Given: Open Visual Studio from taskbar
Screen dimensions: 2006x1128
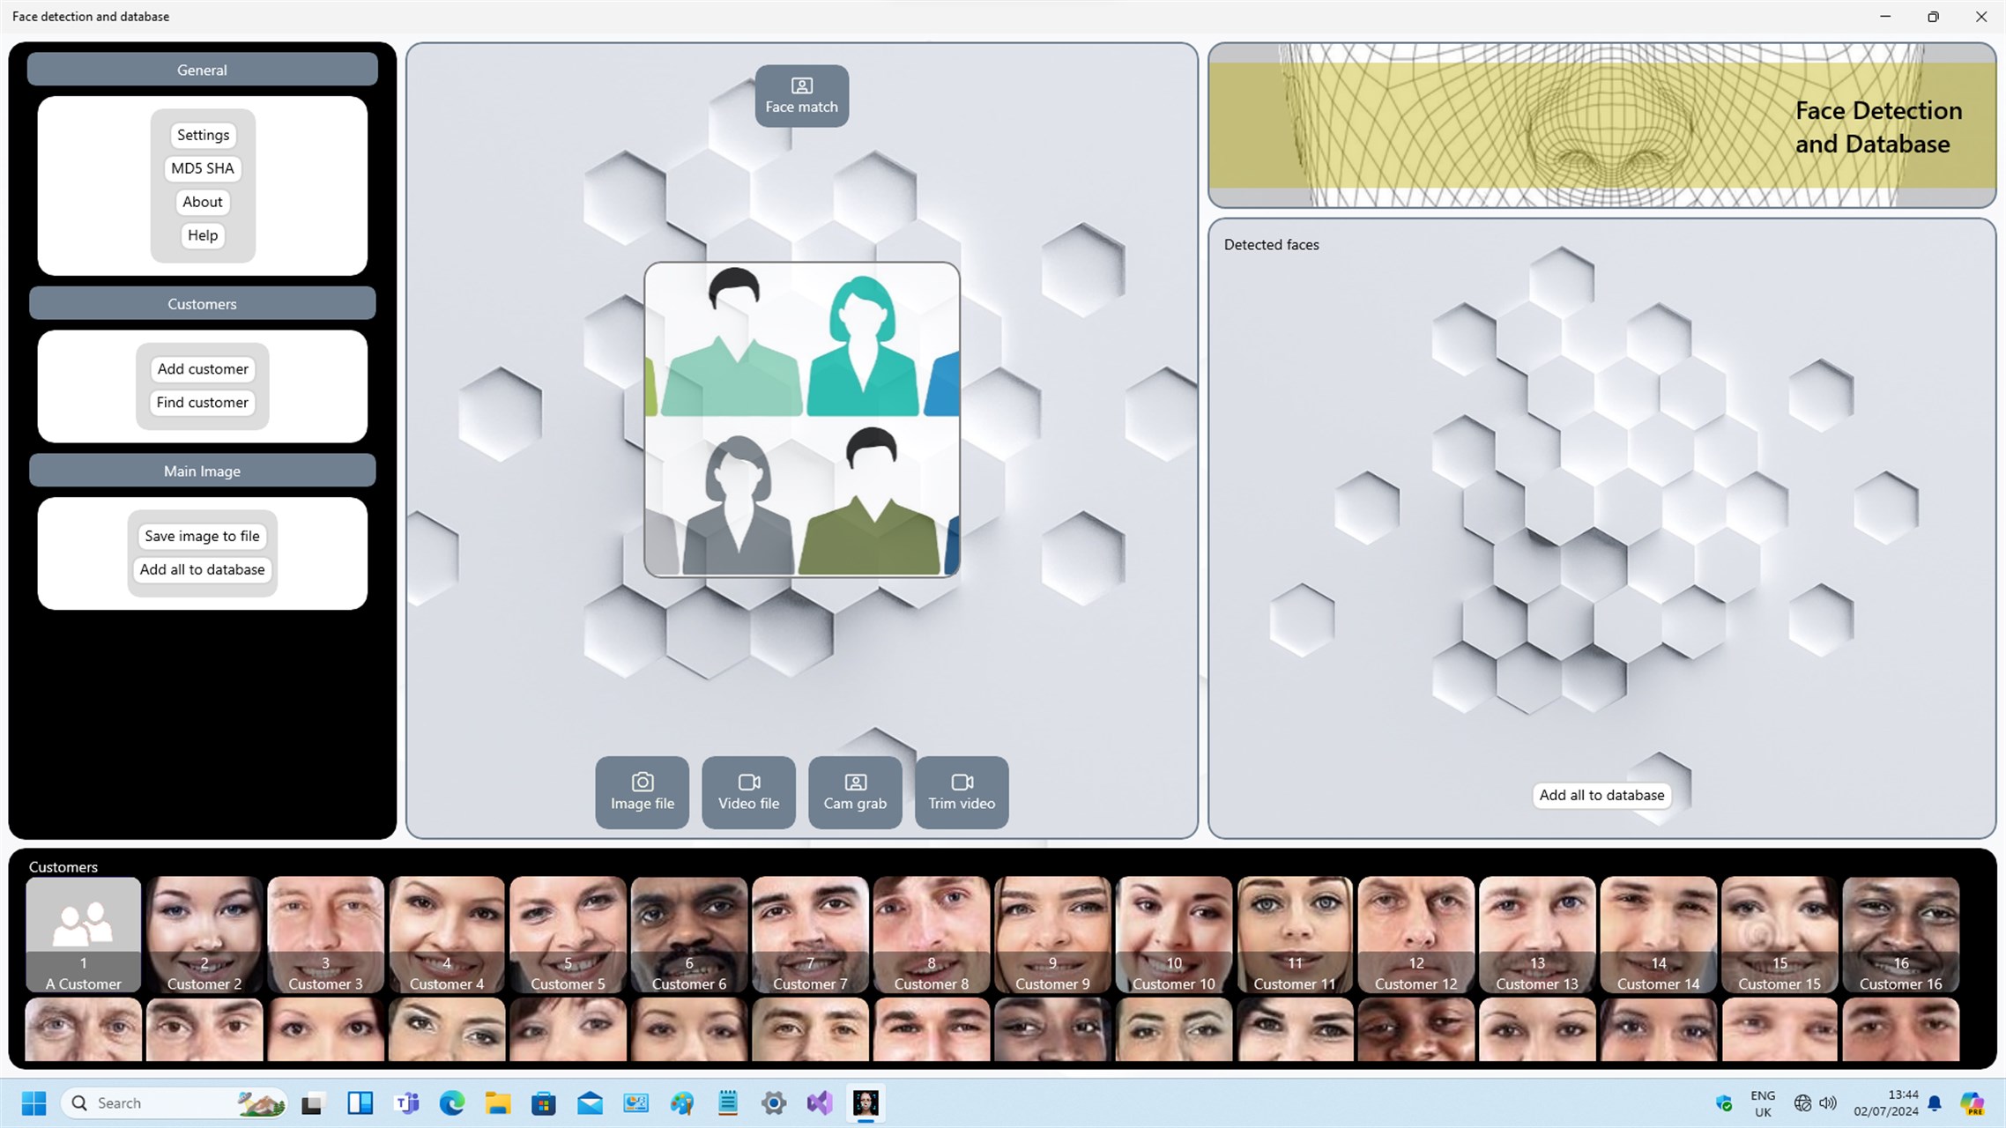Looking at the screenshot, I should pyautogui.click(x=820, y=1102).
